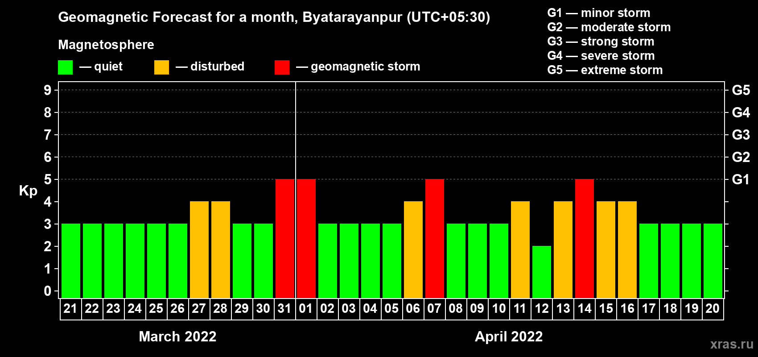The height and width of the screenshot is (357, 758).
Task: Click the date label '20' below the chart
Action: pos(713,308)
